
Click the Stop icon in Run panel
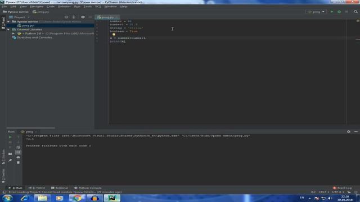(10, 142)
